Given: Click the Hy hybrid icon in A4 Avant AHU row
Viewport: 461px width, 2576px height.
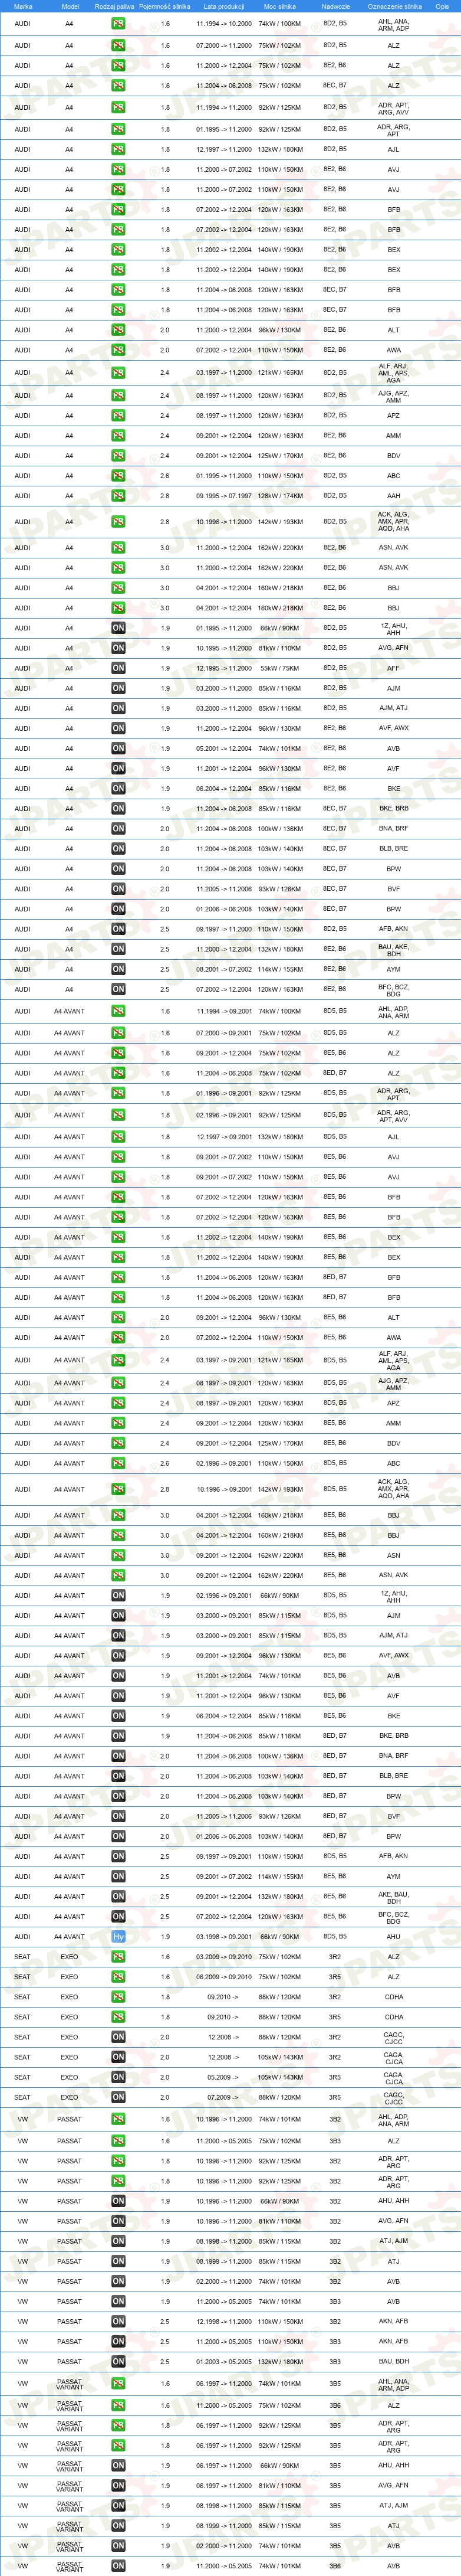Looking at the screenshot, I should [x=118, y=1937].
